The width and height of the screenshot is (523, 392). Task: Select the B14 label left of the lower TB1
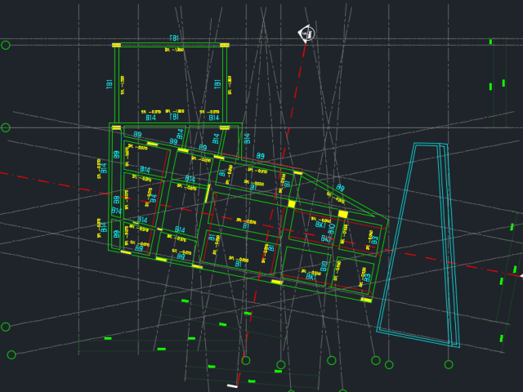(x=150, y=118)
